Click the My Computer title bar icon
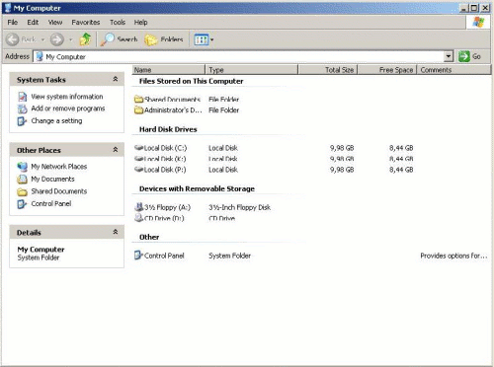The height and width of the screenshot is (367, 494). pyautogui.click(x=7, y=8)
